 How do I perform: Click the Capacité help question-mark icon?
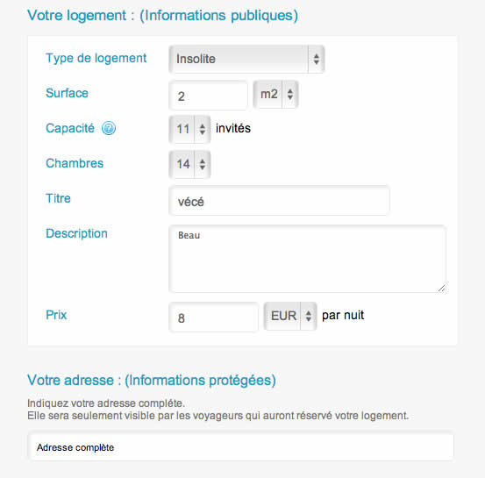tap(109, 128)
